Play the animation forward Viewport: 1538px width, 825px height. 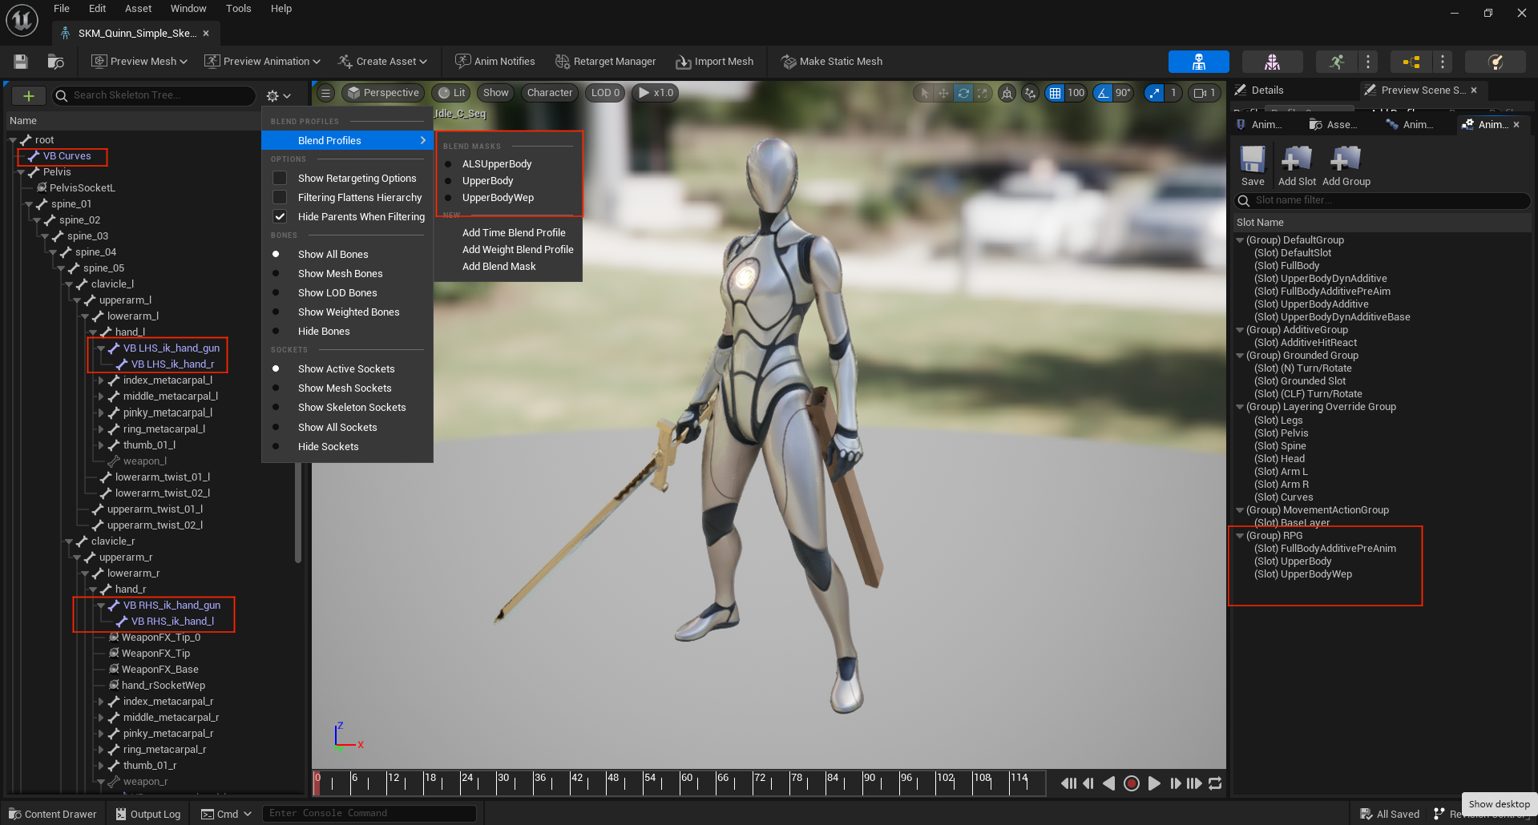point(1154,783)
